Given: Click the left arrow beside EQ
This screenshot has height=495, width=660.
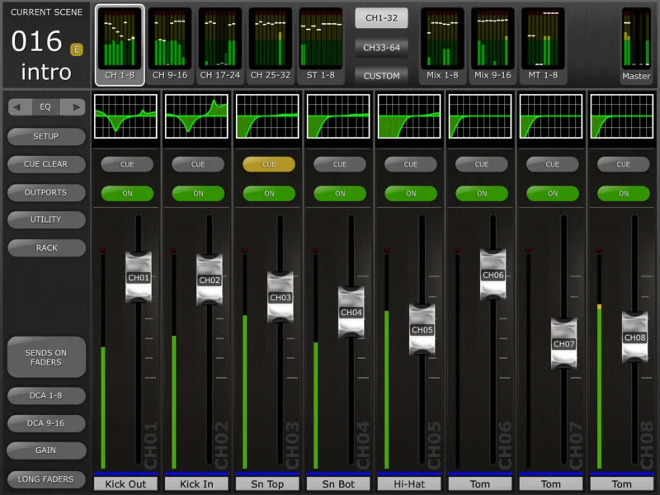Looking at the screenshot, I should tap(19, 107).
